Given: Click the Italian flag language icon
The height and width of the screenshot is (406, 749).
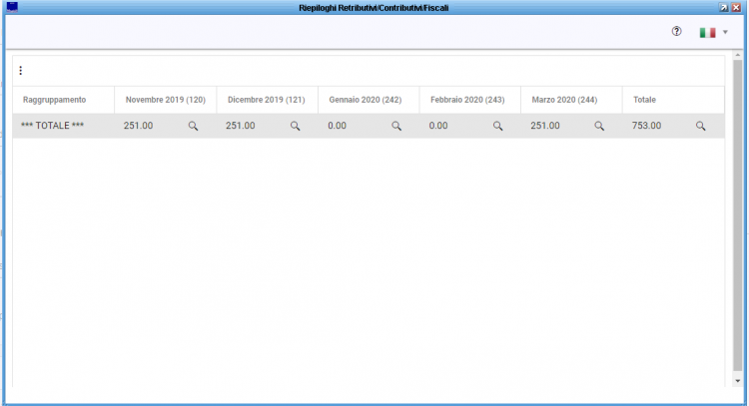Looking at the screenshot, I should point(707,33).
